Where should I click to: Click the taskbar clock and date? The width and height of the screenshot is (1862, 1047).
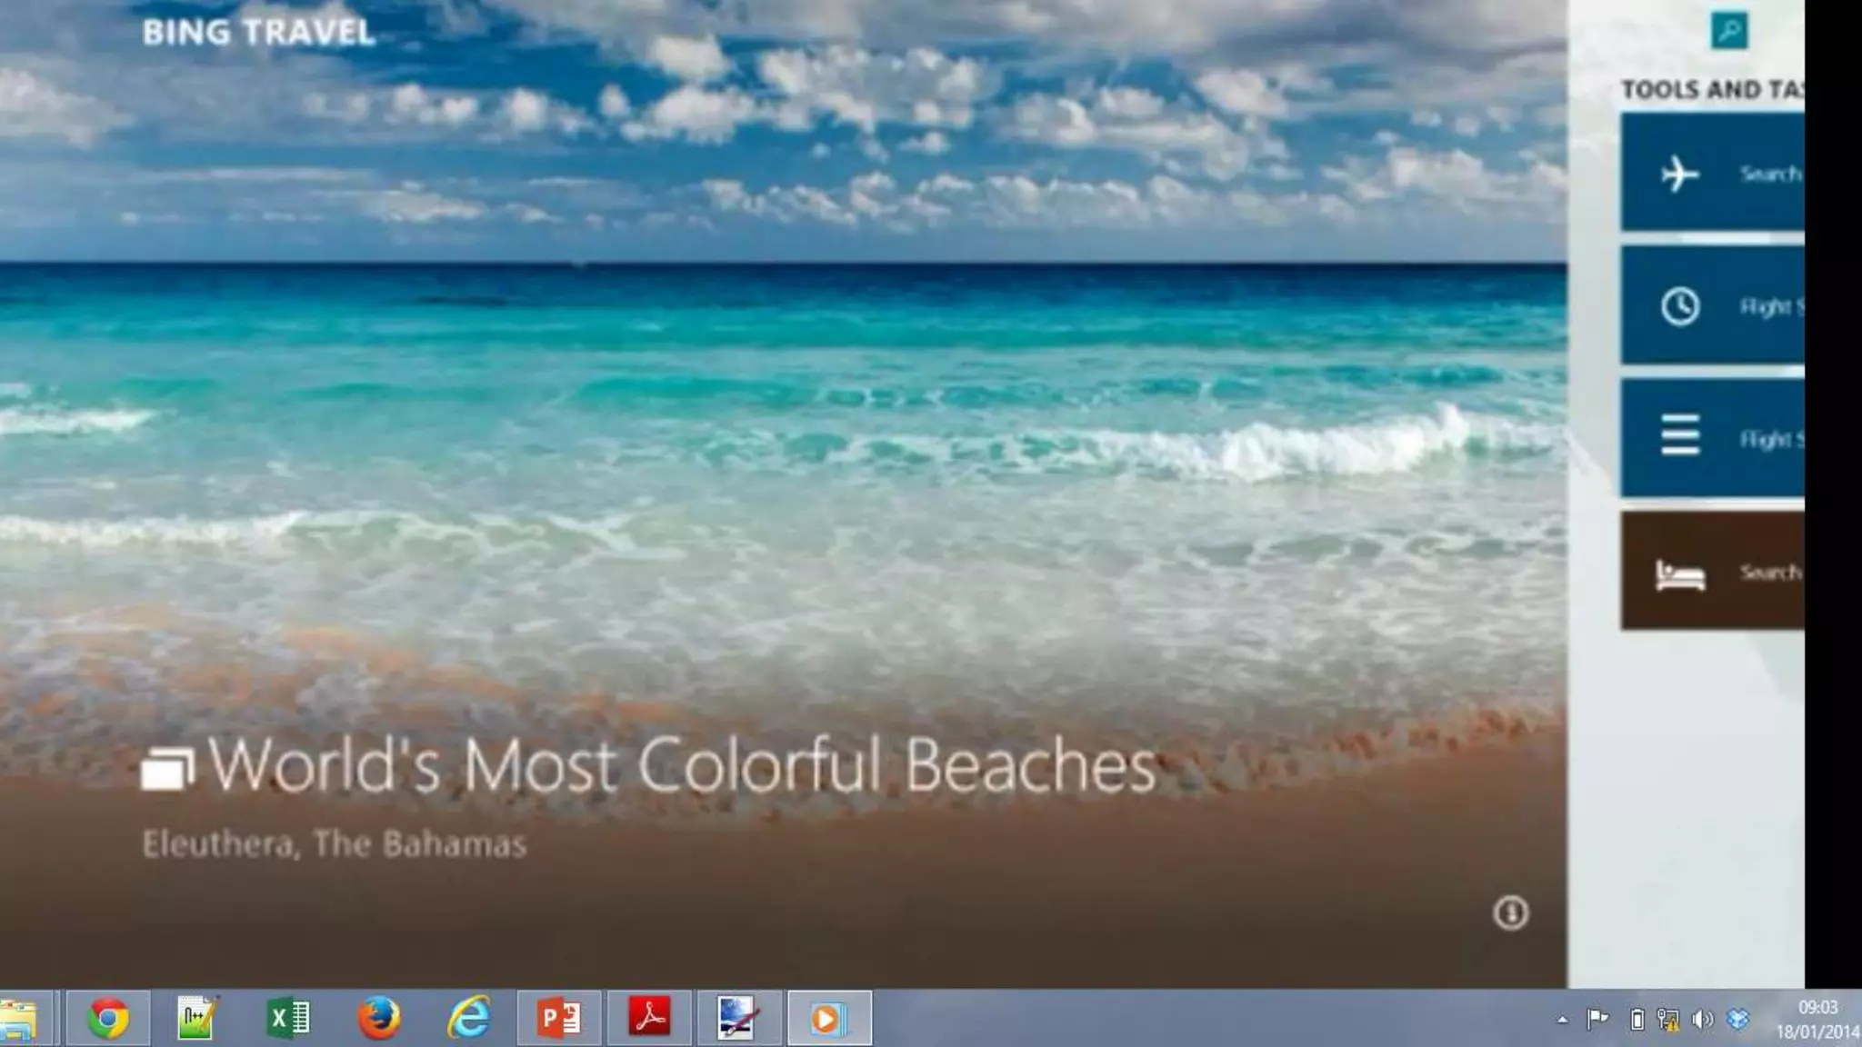coord(1817,1020)
